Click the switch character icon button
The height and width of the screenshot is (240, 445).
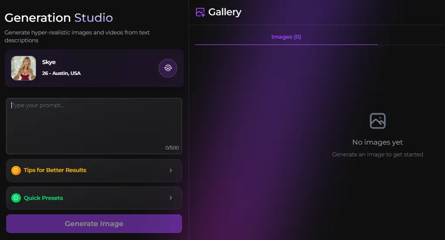(x=168, y=68)
